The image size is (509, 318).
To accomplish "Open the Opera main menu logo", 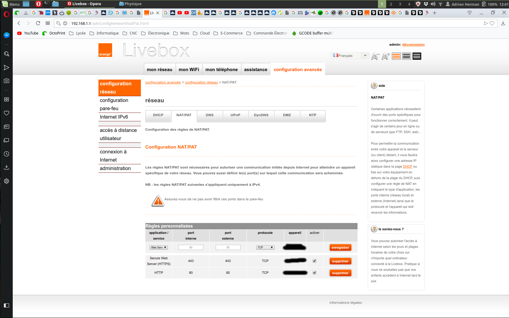I will pos(6,14).
